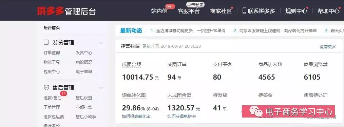Click the red 11 badge on 退款/售后

64,93
